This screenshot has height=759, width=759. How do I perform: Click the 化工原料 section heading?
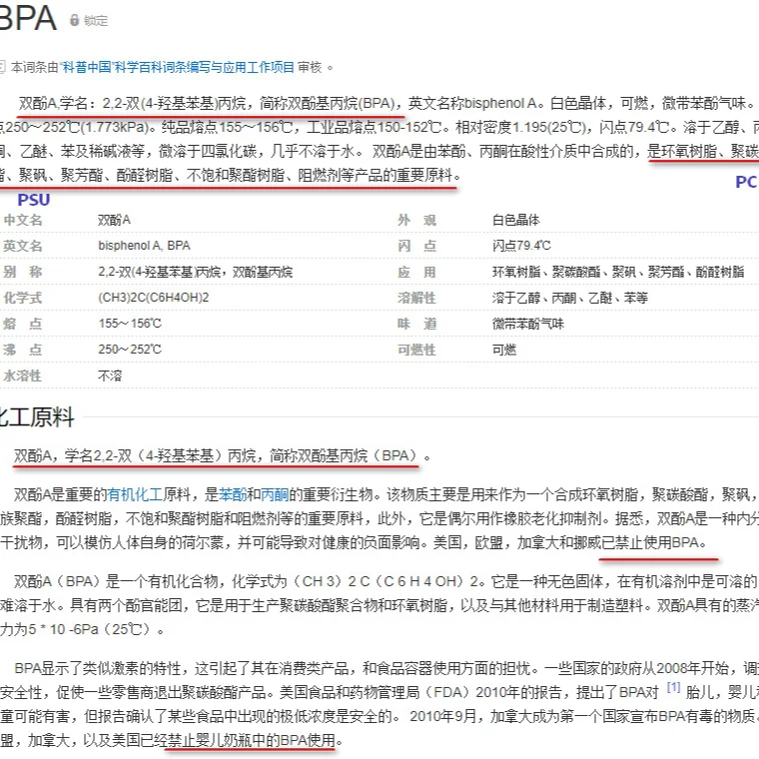(36, 417)
